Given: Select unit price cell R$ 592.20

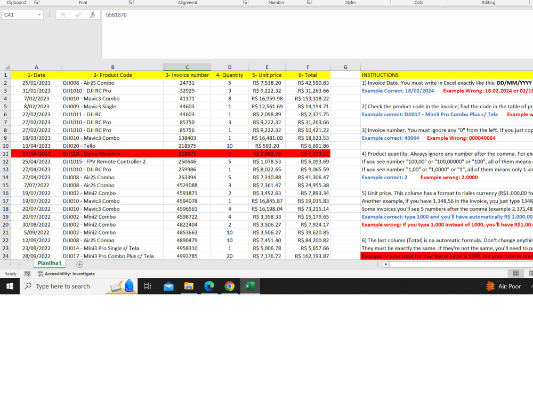Looking at the screenshot, I should point(267,146).
